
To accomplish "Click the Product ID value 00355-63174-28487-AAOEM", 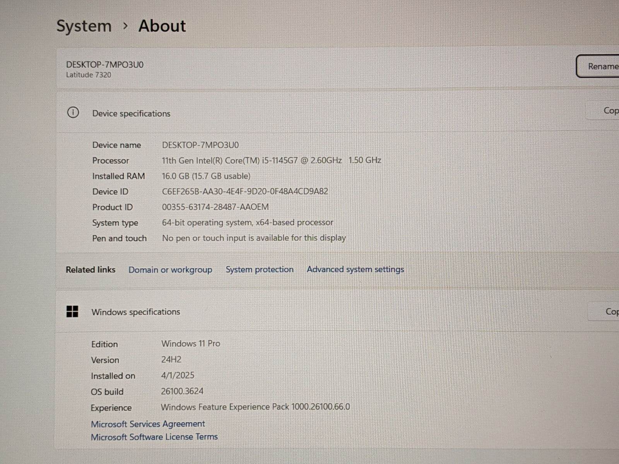I will 215,207.
